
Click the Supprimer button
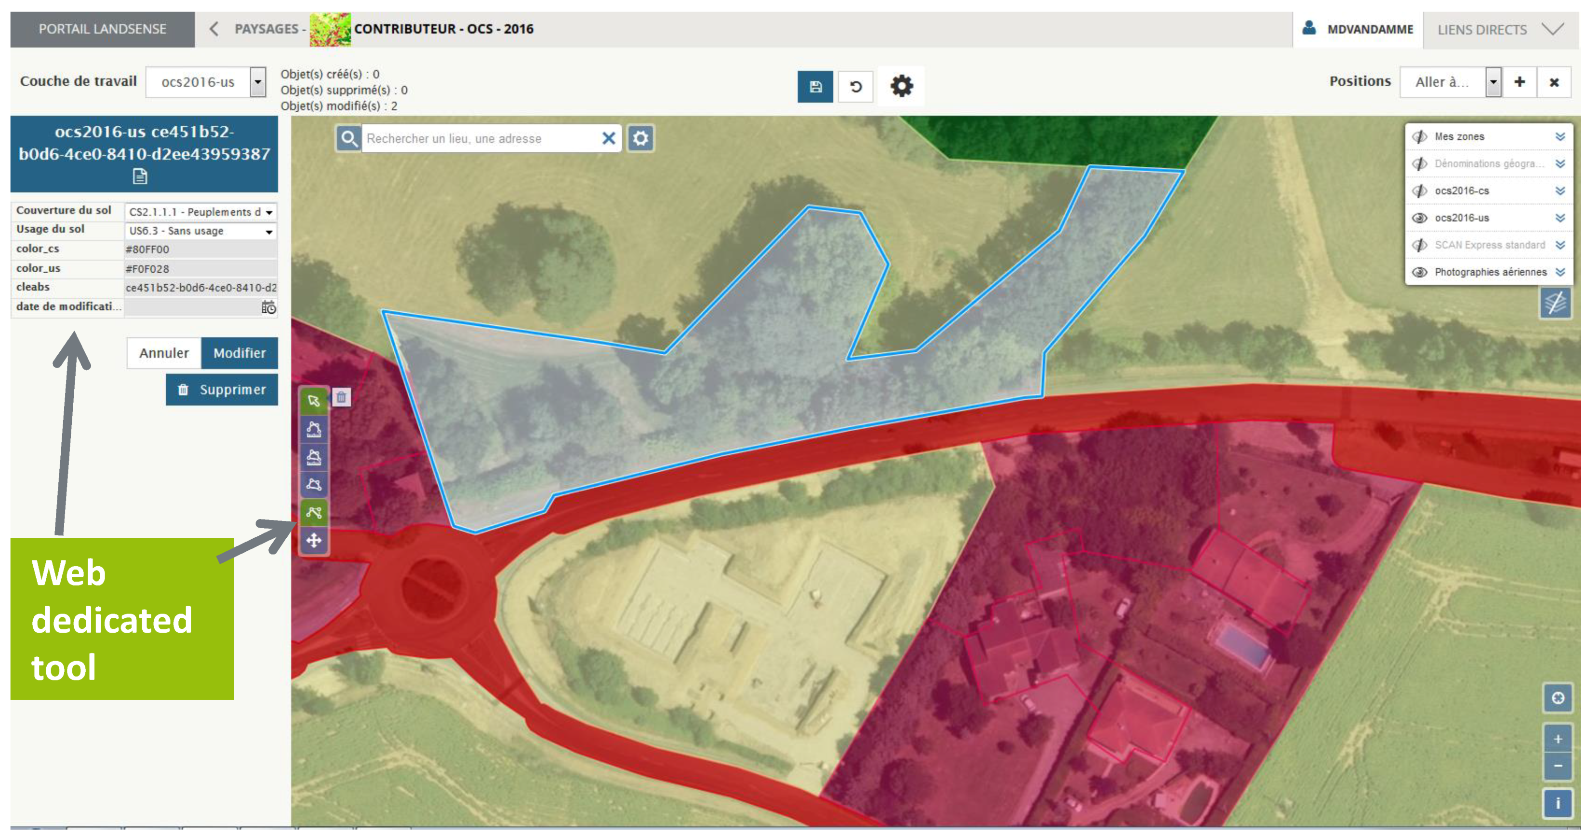pyautogui.click(x=222, y=389)
